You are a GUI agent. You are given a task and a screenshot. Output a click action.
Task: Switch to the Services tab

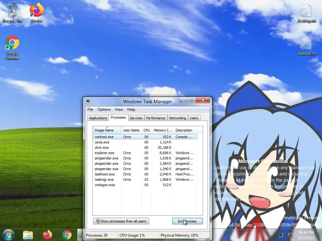click(136, 118)
